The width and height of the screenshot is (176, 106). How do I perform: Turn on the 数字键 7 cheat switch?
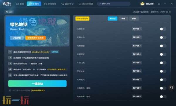point(163,80)
